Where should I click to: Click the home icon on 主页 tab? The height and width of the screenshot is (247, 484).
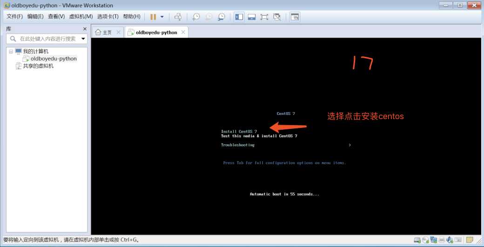tap(98, 33)
